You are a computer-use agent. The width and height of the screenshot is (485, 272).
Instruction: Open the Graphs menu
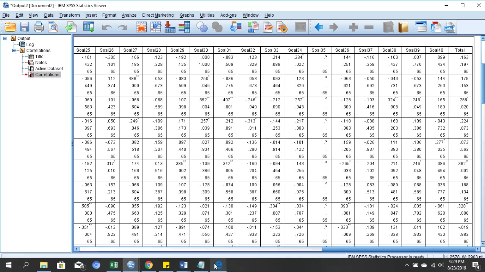[x=187, y=15]
